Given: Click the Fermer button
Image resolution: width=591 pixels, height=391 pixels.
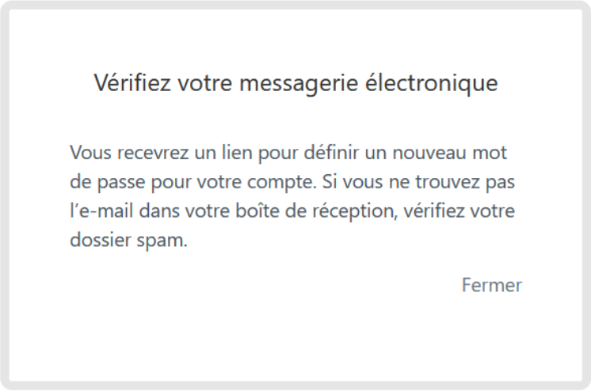Looking at the screenshot, I should coord(492,285).
